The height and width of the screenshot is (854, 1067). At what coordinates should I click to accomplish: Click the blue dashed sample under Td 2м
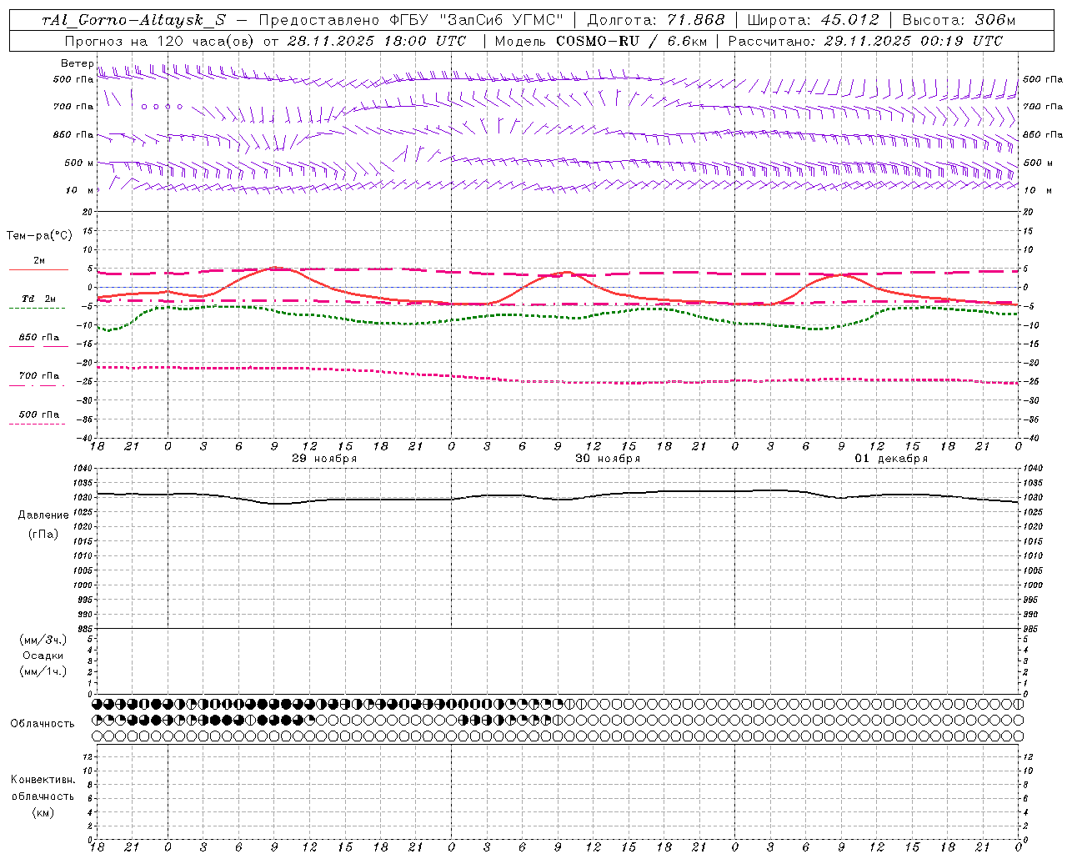pyautogui.click(x=38, y=309)
